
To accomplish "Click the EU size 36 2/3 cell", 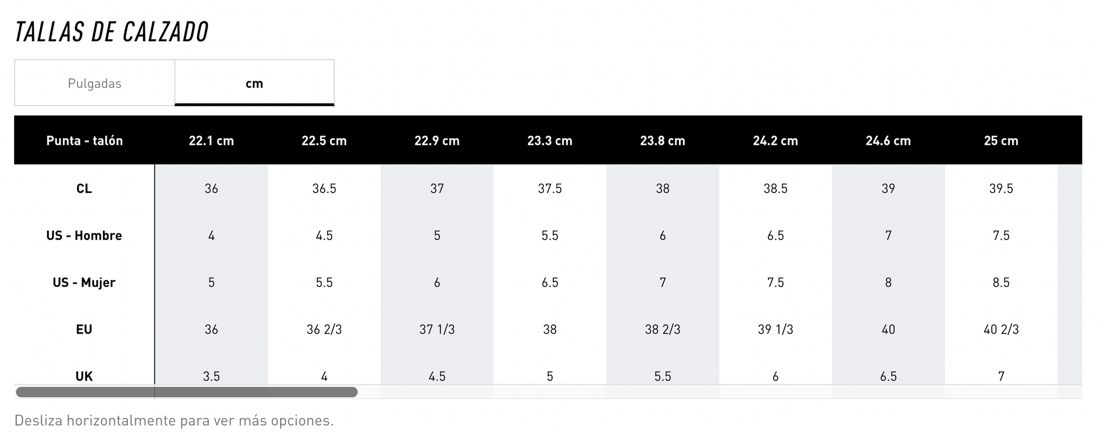I will (x=324, y=329).
